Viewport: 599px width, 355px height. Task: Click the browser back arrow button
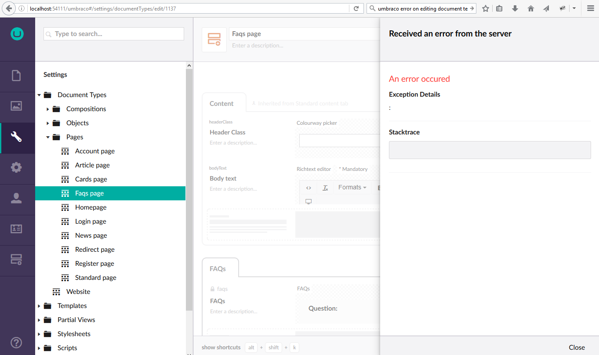coord(9,8)
